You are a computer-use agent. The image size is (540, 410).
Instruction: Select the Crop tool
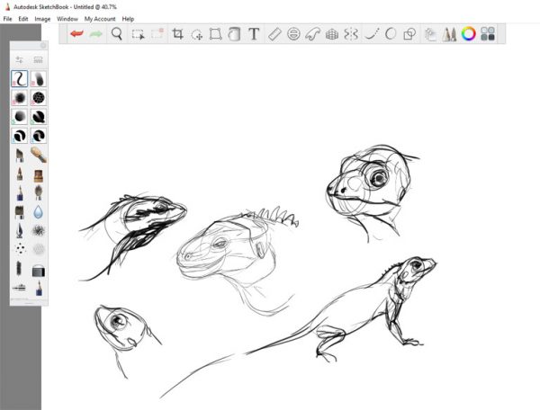pos(177,34)
